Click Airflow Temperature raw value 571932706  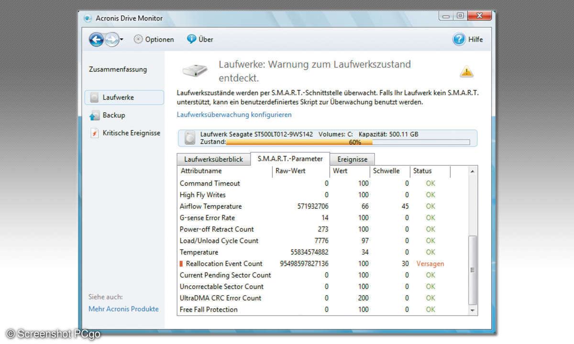[x=313, y=206]
